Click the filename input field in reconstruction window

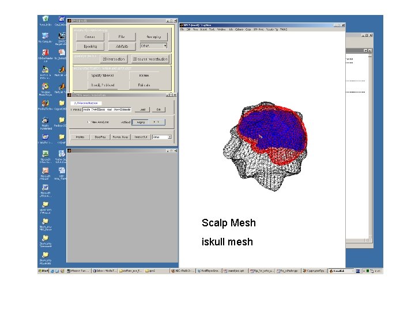coord(107,109)
